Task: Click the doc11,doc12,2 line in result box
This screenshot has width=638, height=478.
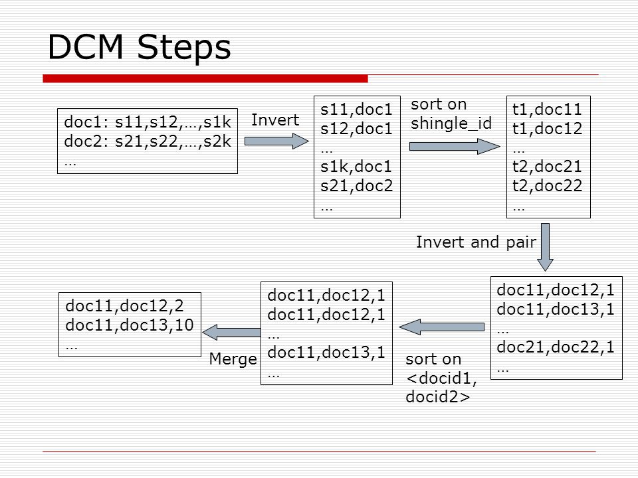Action: click(124, 305)
